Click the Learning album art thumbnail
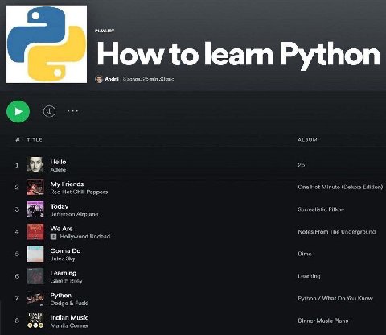The image size is (386, 335). click(x=35, y=276)
